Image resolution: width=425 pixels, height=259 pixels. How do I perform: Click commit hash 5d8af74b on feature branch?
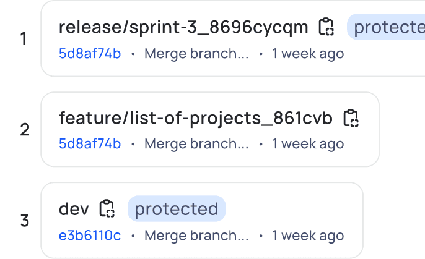coord(90,144)
